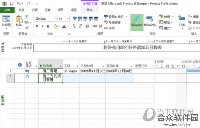Click 考虑链接 respect links button
Viewport: 200px width, 128px height.
point(112,22)
